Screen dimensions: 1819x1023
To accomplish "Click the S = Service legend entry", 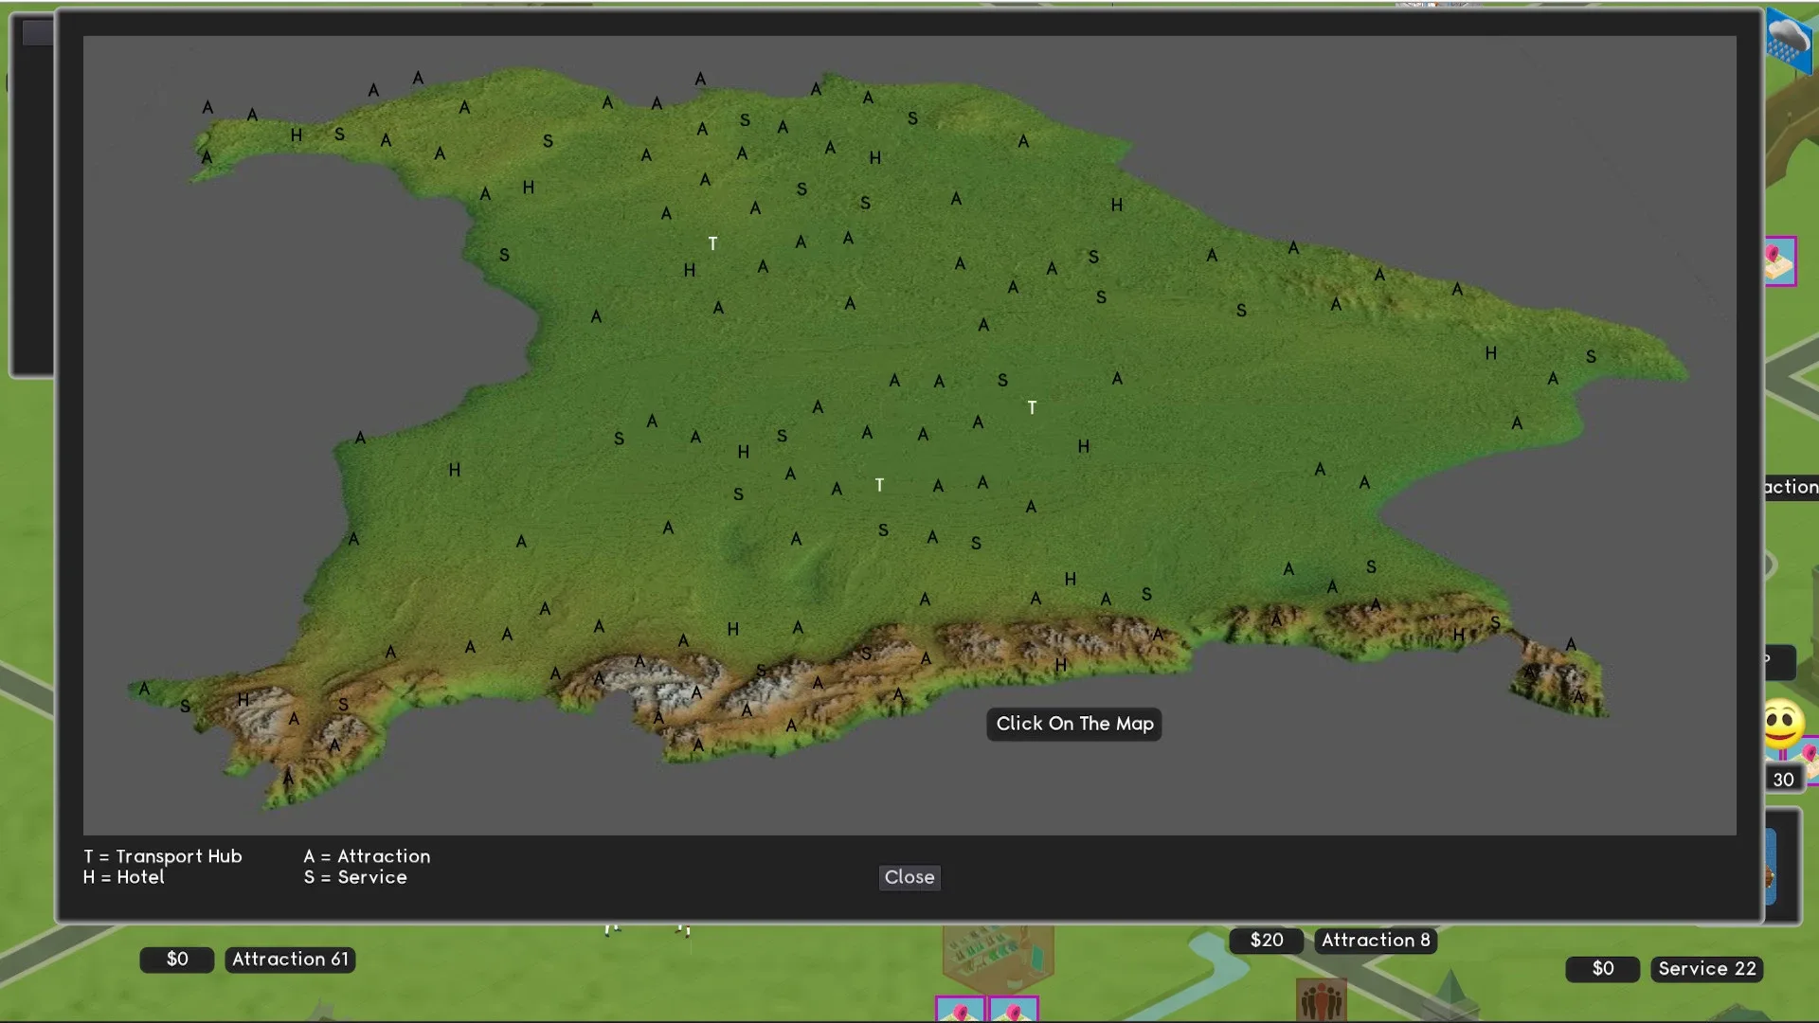I will point(355,878).
